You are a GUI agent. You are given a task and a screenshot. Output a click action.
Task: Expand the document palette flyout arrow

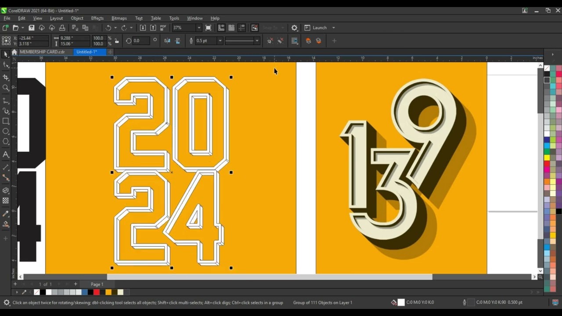tap(17, 292)
